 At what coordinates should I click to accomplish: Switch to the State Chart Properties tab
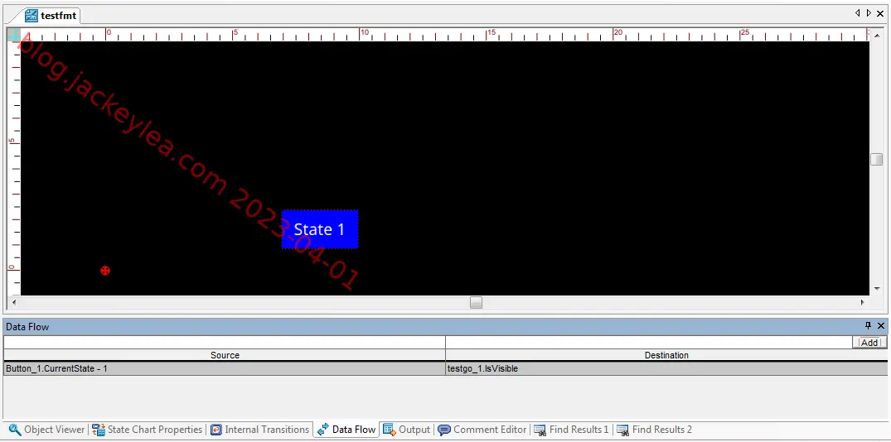148,430
